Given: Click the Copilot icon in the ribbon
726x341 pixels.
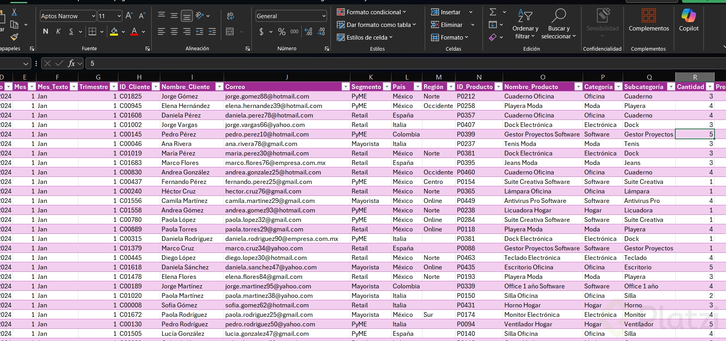Looking at the screenshot, I should 688,16.
